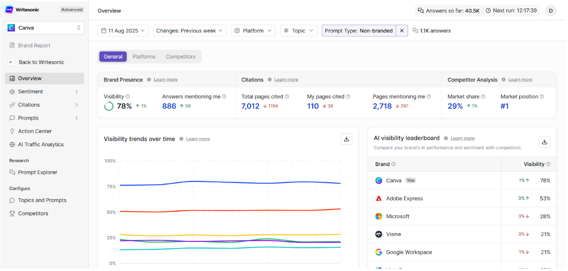Expand the Citations chevron

coord(76,105)
